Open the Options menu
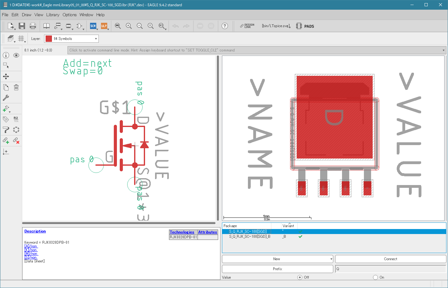448x288 pixels. [69, 15]
